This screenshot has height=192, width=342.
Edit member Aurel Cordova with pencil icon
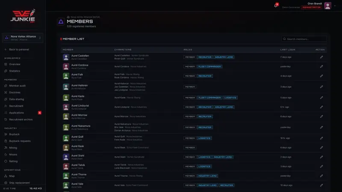pos(321,67)
